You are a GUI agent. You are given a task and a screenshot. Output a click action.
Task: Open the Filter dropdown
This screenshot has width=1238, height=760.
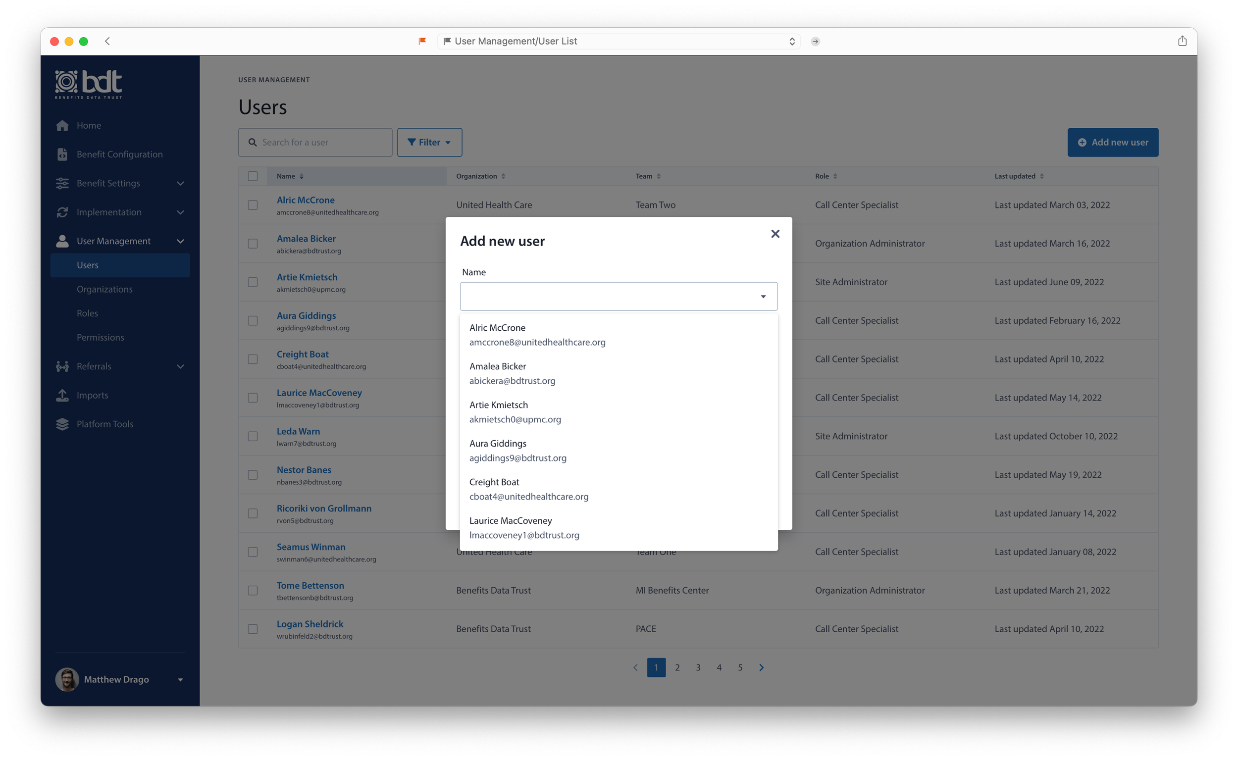coord(429,142)
